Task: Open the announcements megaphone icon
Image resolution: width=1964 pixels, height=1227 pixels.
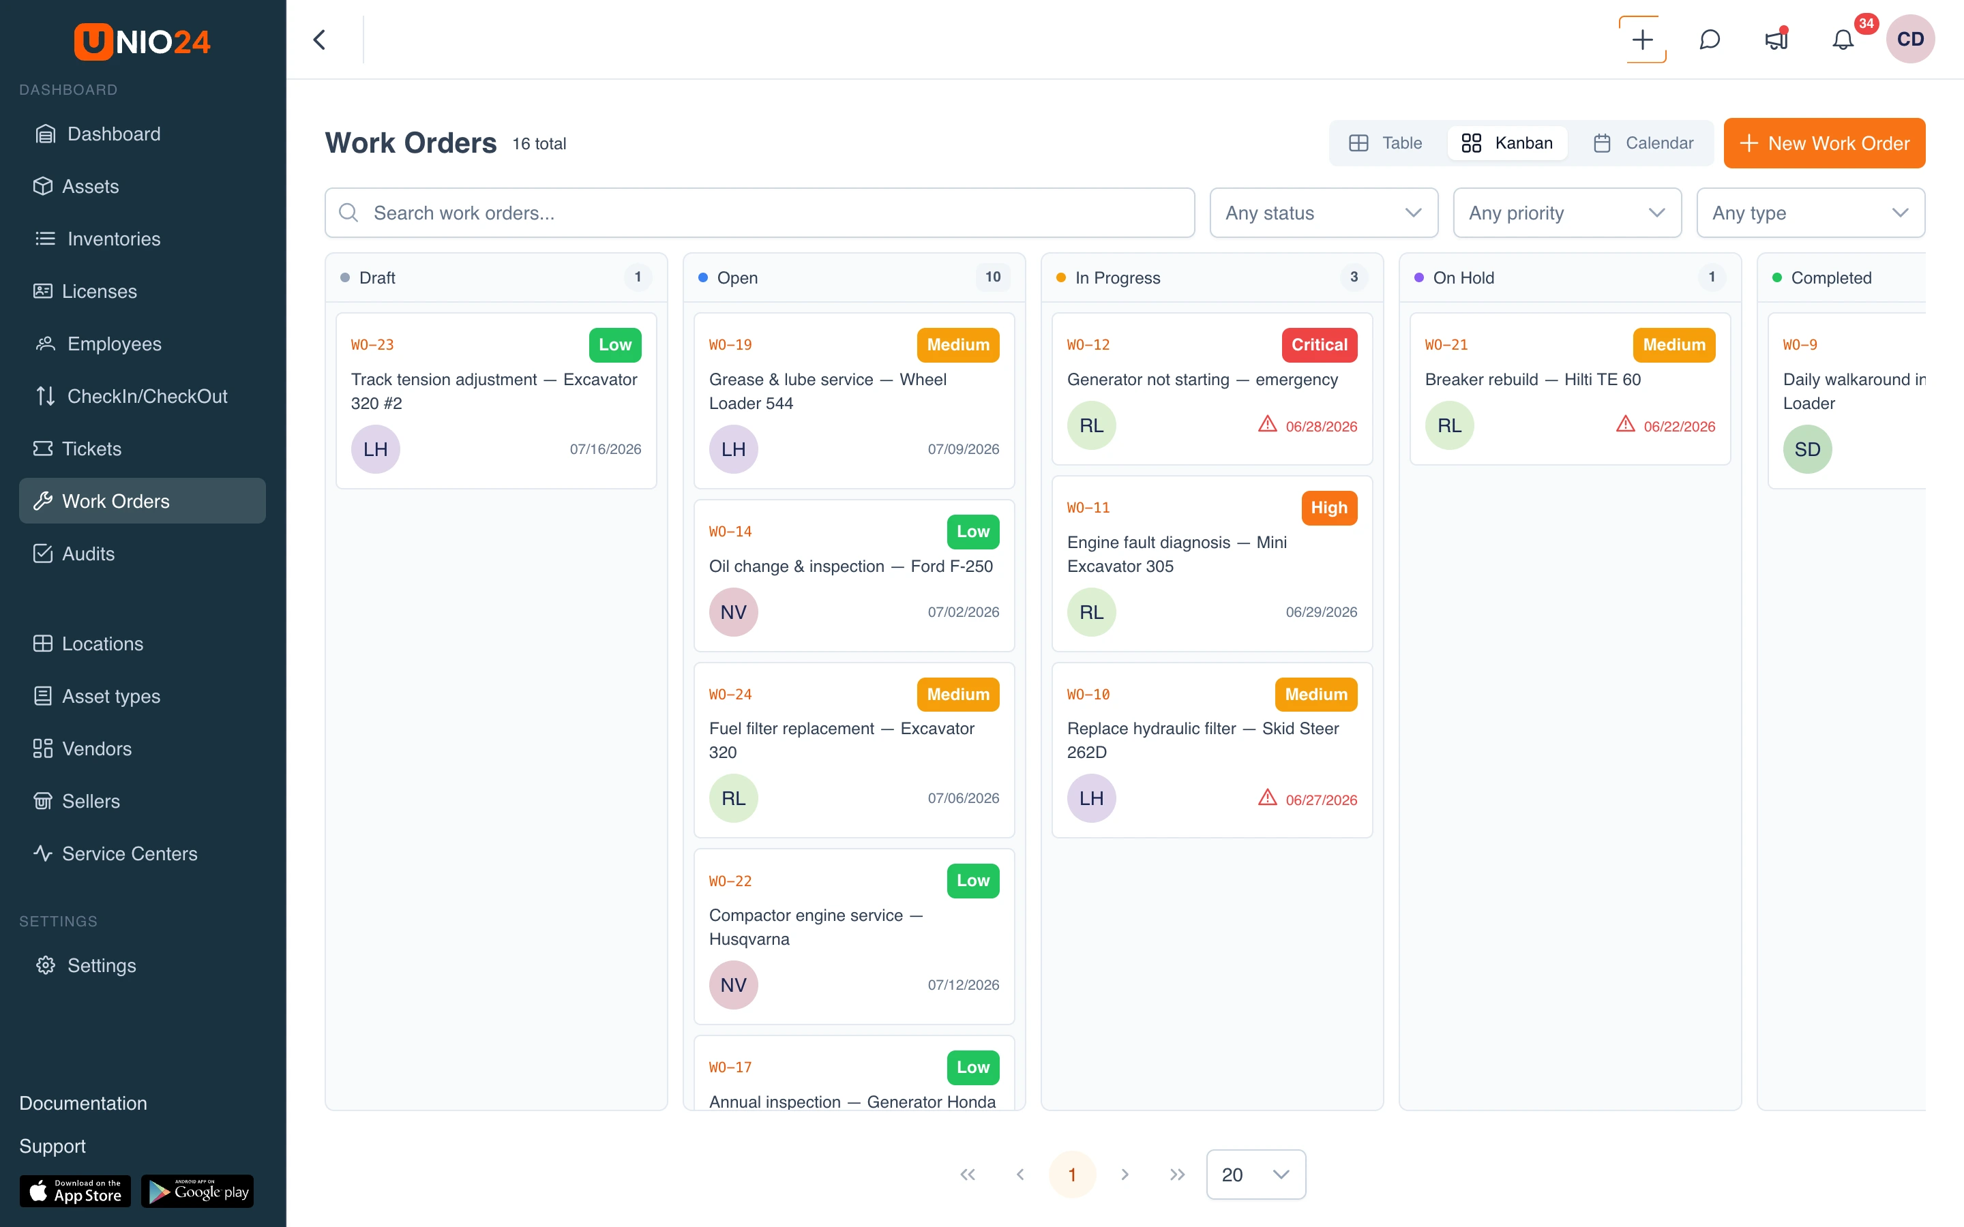Action: point(1776,39)
